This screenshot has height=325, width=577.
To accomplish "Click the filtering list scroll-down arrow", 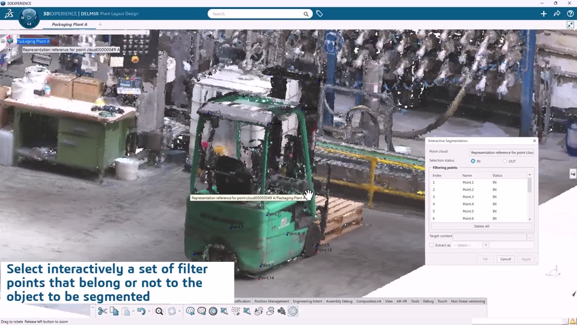I will point(530,219).
